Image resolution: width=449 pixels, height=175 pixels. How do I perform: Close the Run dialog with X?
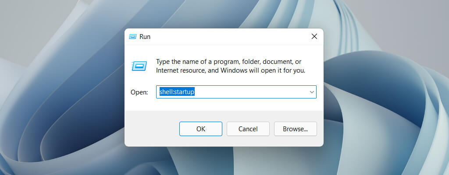pos(314,37)
